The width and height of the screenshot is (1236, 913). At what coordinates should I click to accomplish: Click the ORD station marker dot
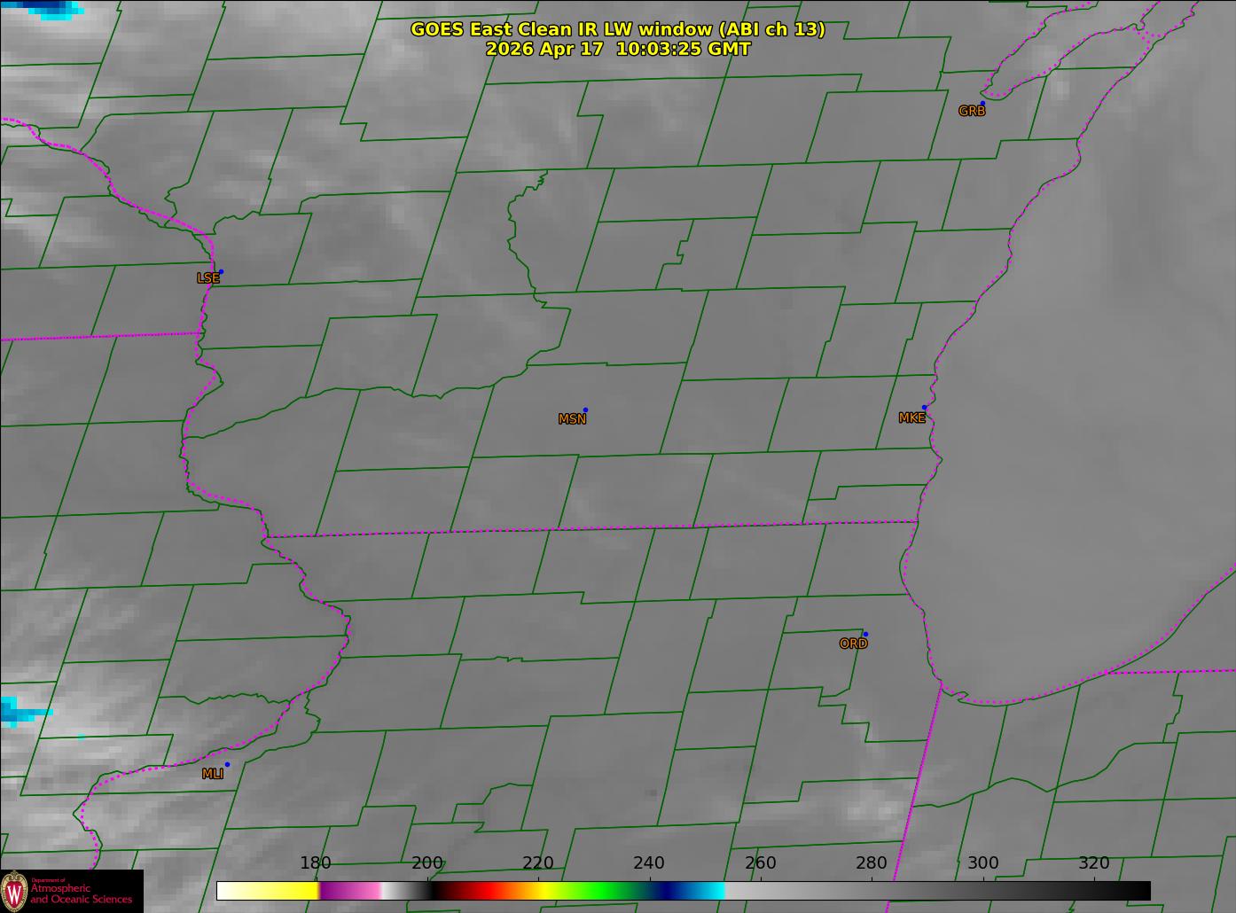[865, 634]
